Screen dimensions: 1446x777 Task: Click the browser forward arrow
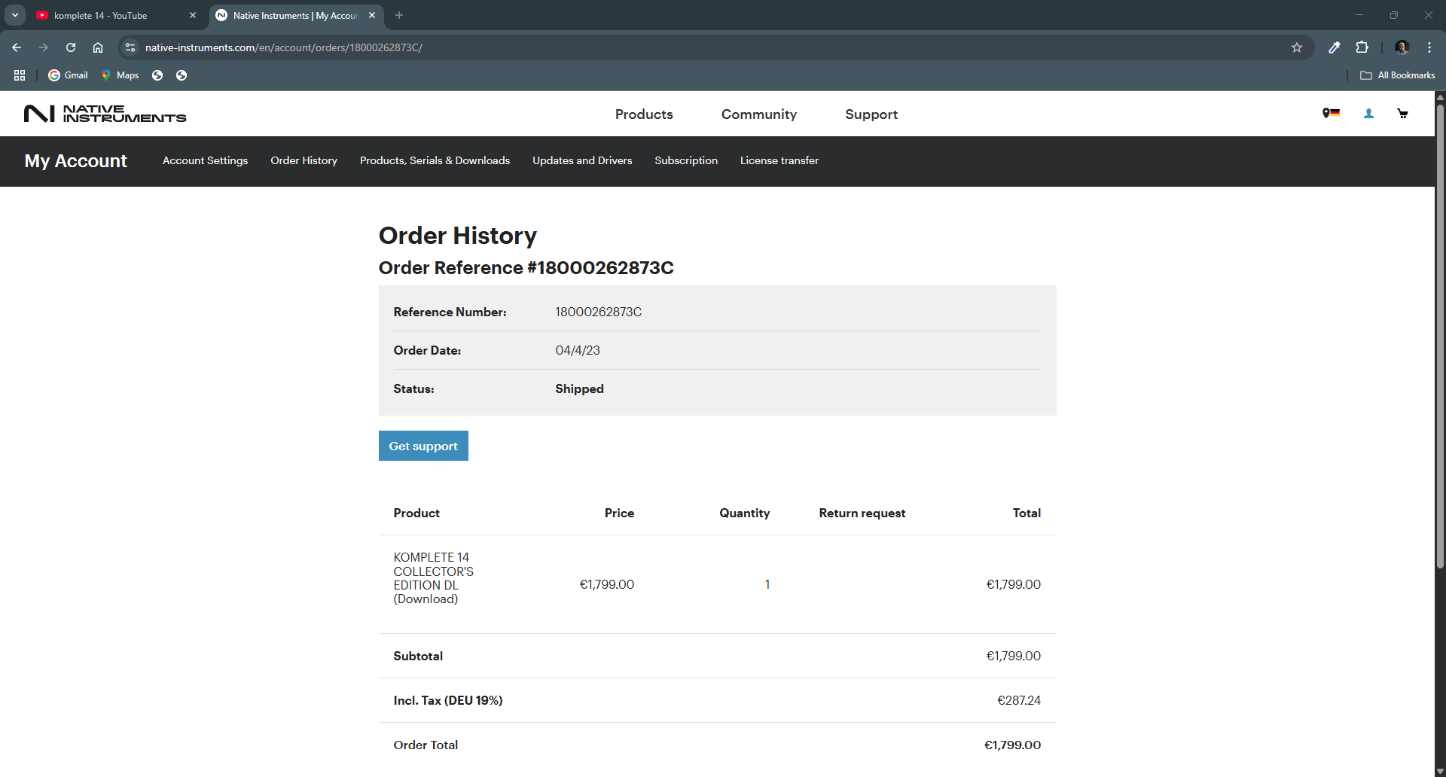[x=44, y=47]
